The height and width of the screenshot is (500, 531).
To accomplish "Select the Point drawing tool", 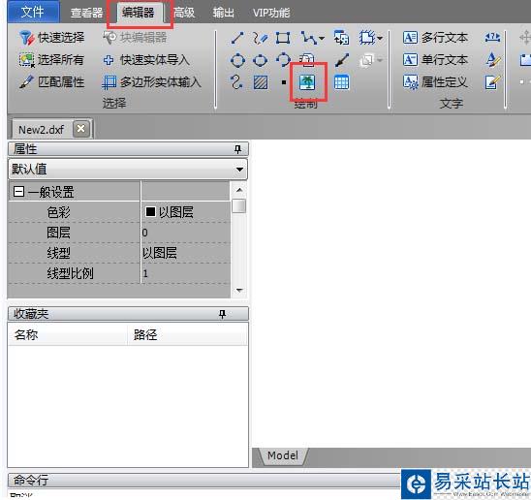I will pyautogui.click(x=284, y=82).
